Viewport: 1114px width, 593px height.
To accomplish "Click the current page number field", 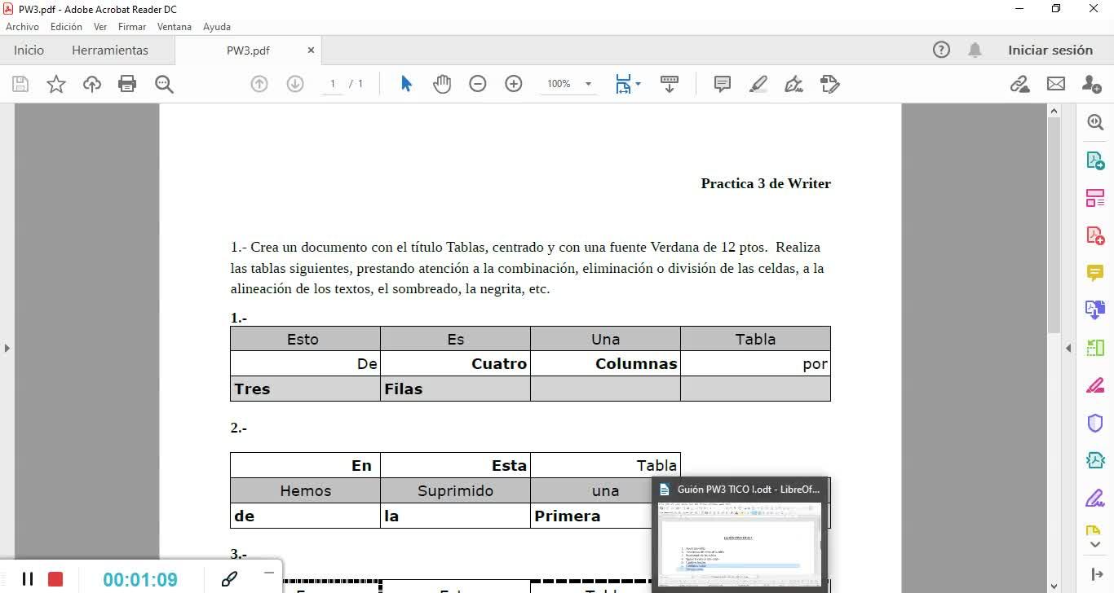I will [x=333, y=84].
